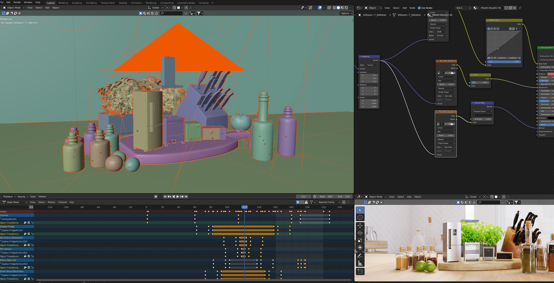Collapse the RGB Curves node

click(488, 20)
